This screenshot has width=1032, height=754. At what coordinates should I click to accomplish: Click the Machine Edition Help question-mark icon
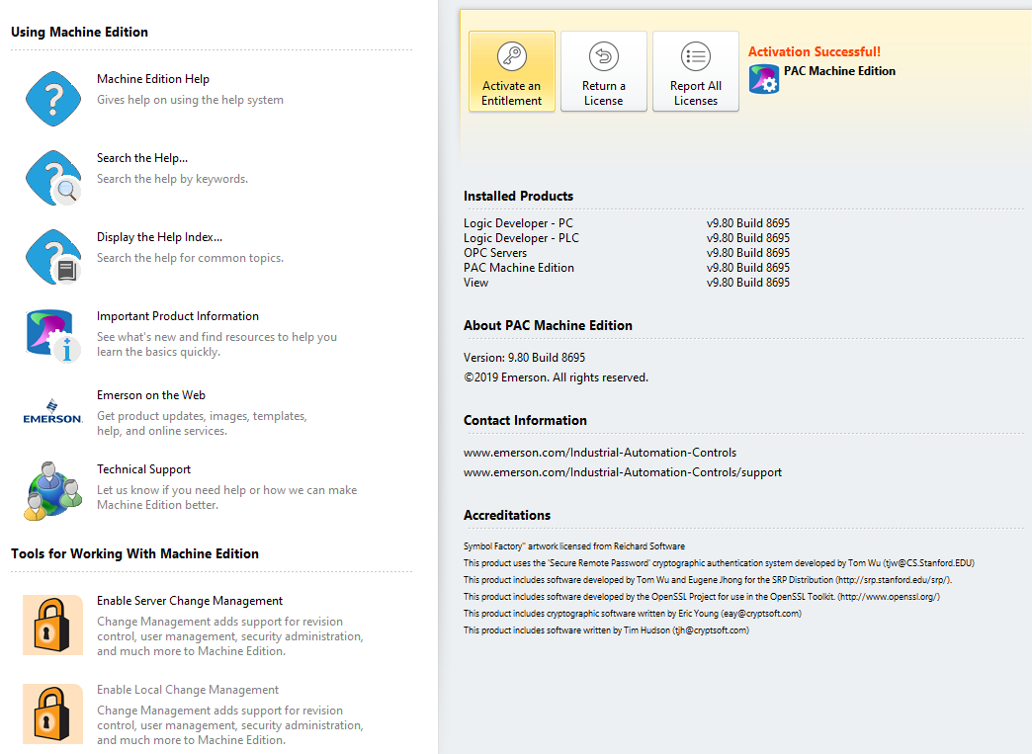53,99
